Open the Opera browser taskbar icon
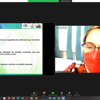This screenshot has width=100, height=100. pos(27,98)
